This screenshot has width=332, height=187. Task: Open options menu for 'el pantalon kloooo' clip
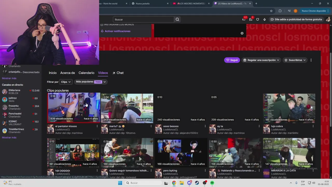pos(97,126)
